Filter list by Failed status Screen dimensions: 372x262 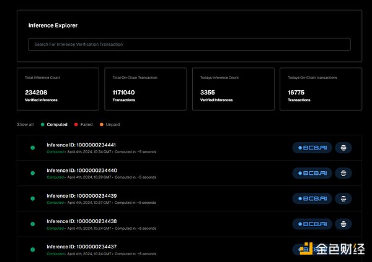(x=83, y=125)
